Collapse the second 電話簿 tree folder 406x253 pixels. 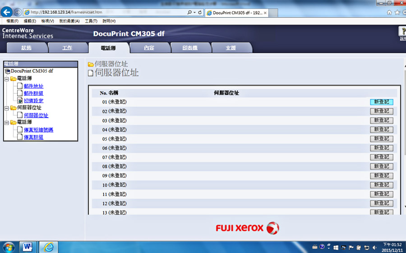click(x=7, y=123)
